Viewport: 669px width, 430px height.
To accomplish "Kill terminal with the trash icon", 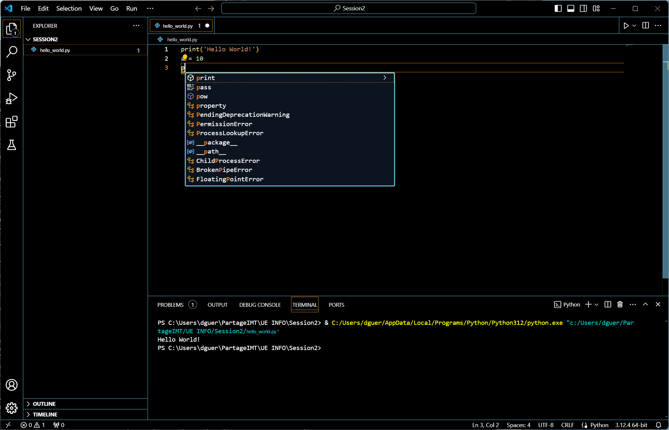I will (620, 305).
